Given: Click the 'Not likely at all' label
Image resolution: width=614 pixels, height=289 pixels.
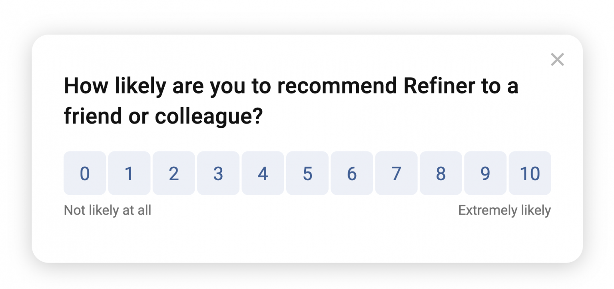Looking at the screenshot, I should [107, 209].
